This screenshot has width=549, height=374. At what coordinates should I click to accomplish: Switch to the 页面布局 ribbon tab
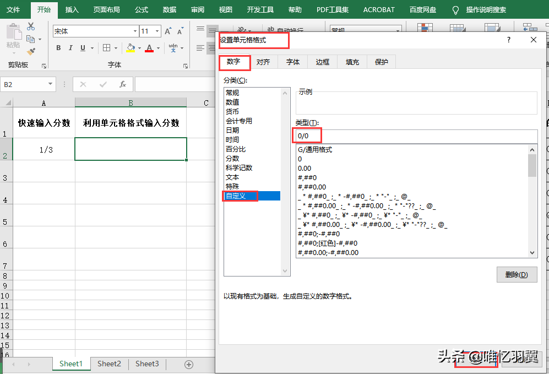pos(106,9)
